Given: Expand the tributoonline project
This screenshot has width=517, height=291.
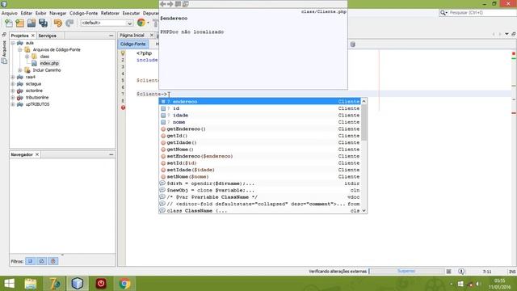Looking at the screenshot, I should pos(13,97).
